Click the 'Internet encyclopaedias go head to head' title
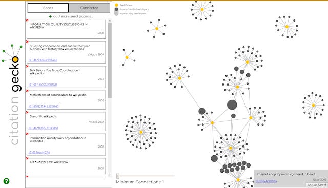 pos(285,174)
